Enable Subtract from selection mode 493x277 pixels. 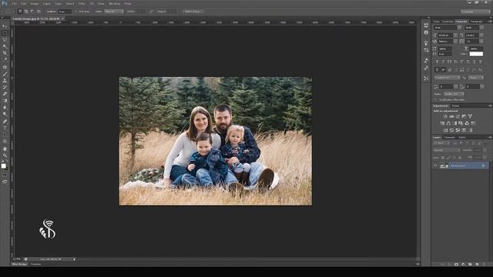(x=32, y=12)
